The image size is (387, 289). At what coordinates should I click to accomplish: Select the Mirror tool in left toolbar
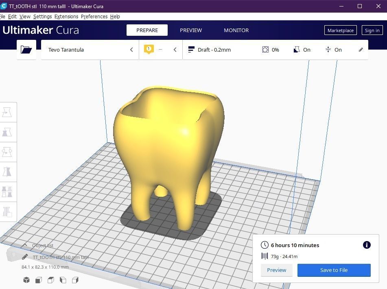(7, 172)
